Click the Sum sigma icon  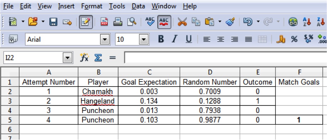(98, 57)
